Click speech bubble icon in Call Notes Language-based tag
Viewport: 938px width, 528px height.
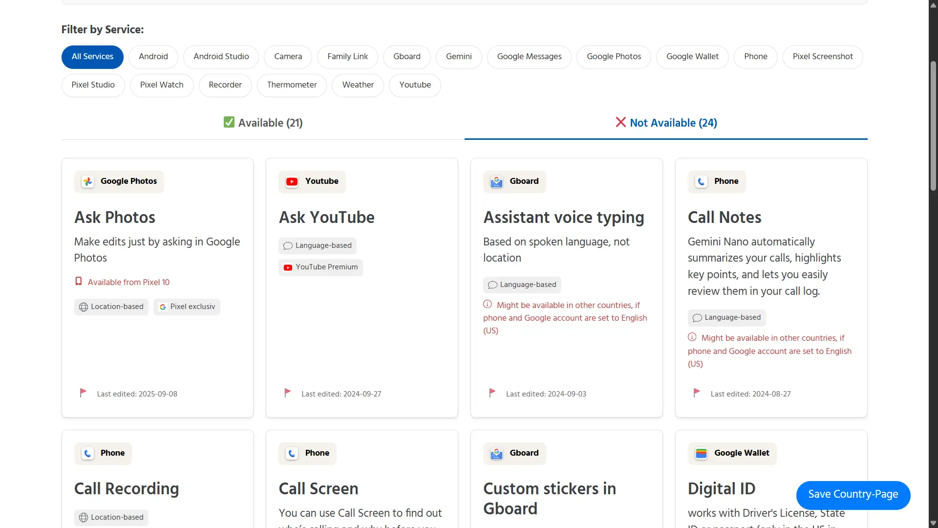(x=698, y=318)
